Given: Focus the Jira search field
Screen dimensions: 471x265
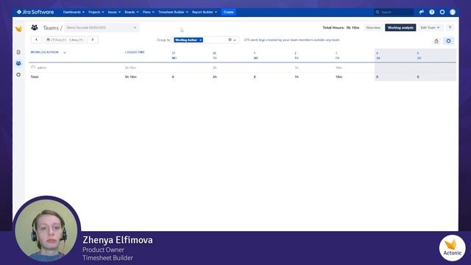Looking at the screenshot, I should tap(394, 12).
